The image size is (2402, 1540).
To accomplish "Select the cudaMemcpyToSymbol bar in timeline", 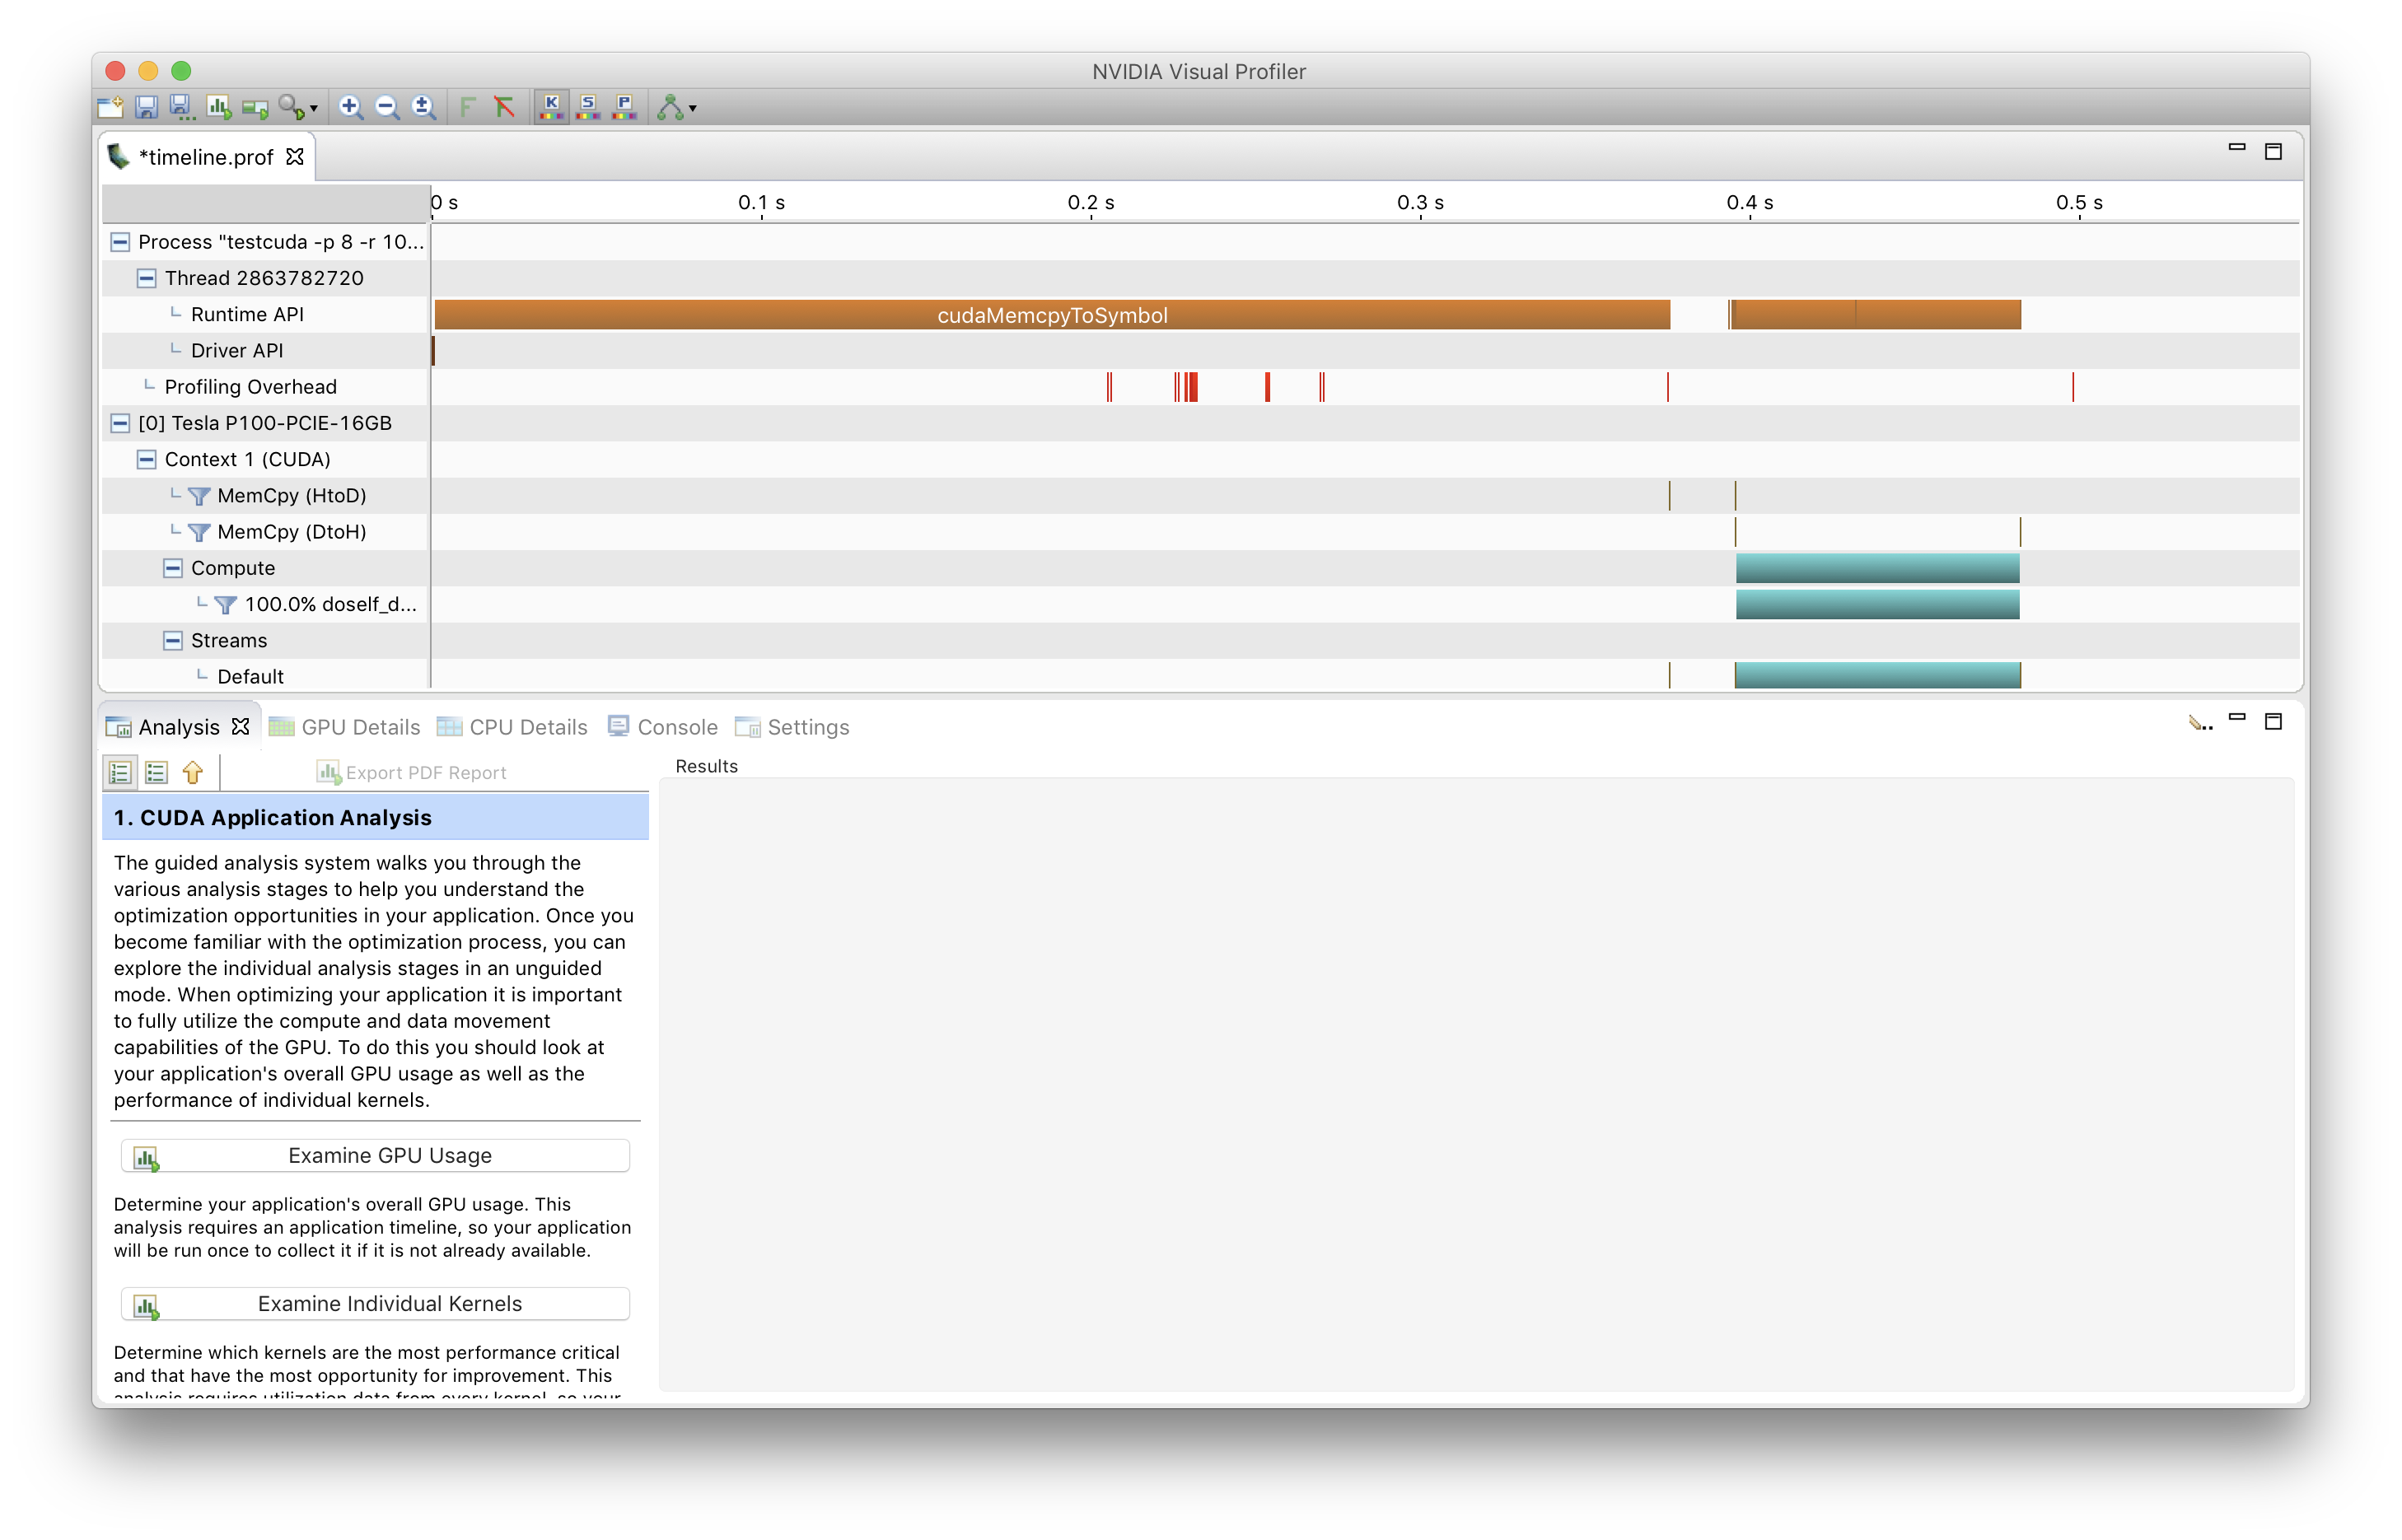I will [1052, 315].
